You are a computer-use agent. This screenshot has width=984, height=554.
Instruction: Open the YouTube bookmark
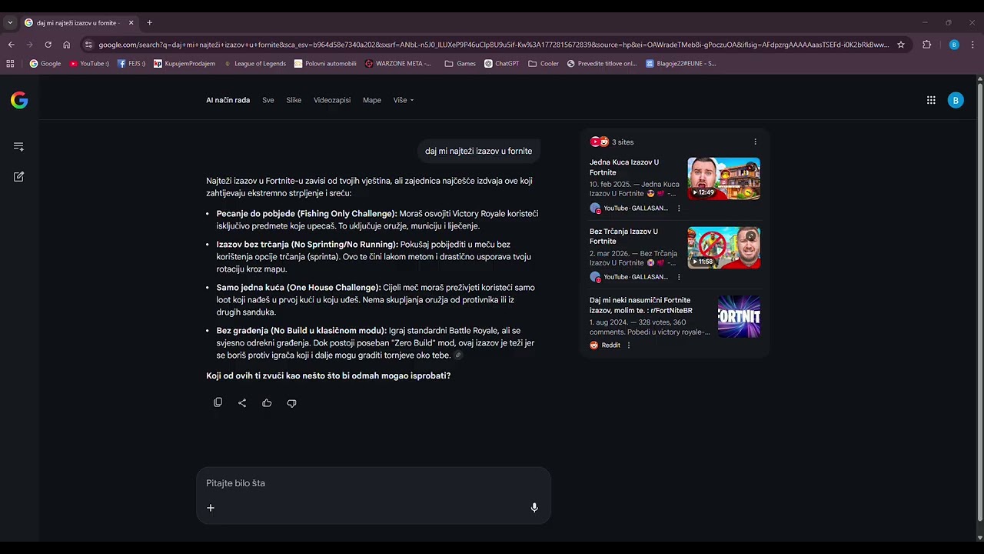point(89,64)
